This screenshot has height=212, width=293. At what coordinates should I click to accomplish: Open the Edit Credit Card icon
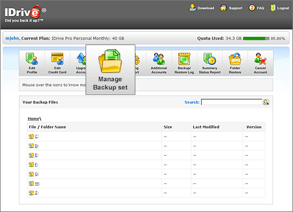(x=57, y=59)
